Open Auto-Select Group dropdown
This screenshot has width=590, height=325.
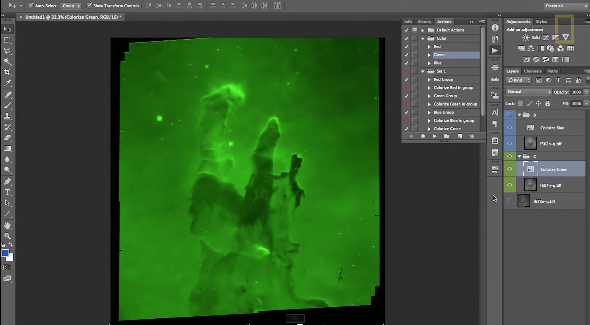(x=71, y=6)
